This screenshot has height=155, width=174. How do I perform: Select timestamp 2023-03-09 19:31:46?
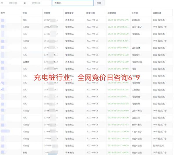coord(118,20)
